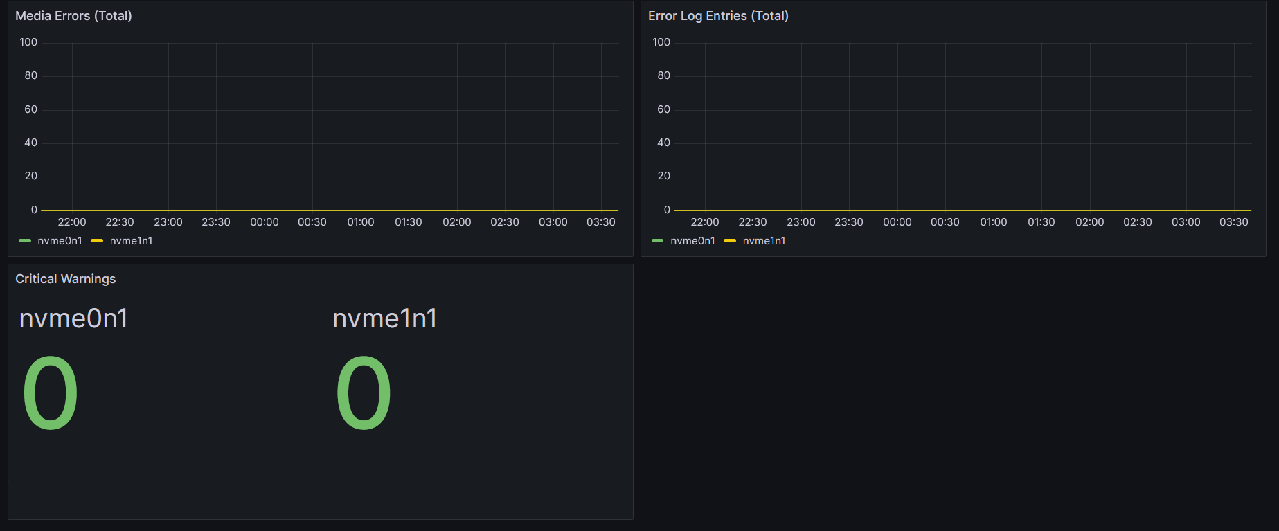The width and height of the screenshot is (1279, 531).
Task: Click the 00:00 time label on Media Errors chart
Action: (265, 222)
